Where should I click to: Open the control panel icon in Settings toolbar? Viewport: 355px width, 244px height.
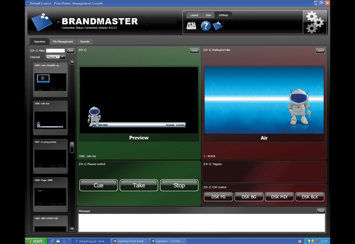(x=191, y=26)
